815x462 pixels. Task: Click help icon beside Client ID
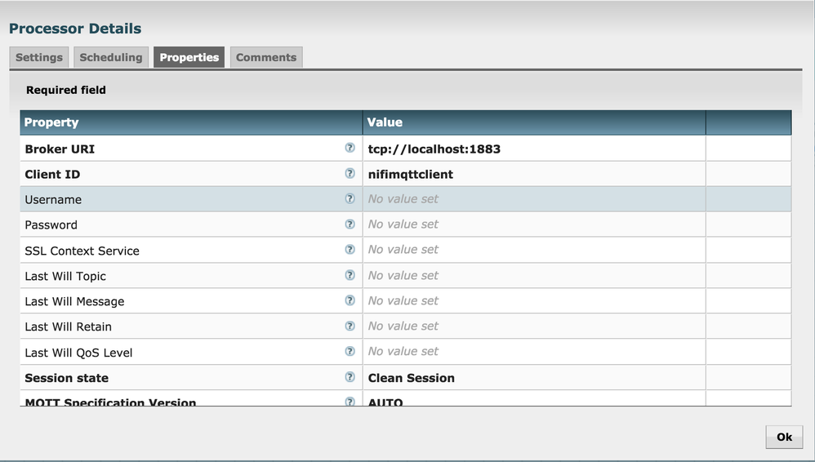click(350, 173)
